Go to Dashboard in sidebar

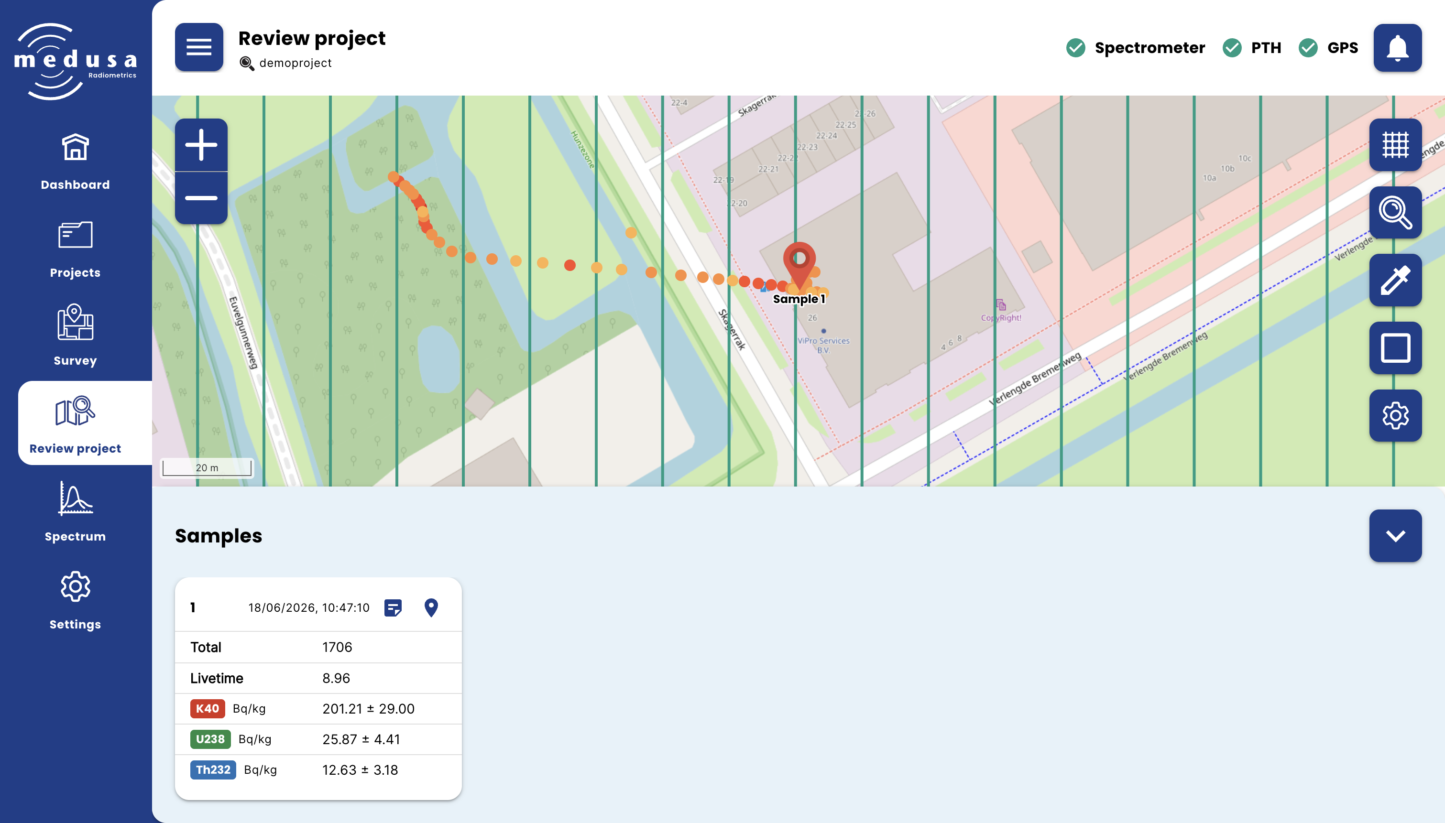coord(75,162)
